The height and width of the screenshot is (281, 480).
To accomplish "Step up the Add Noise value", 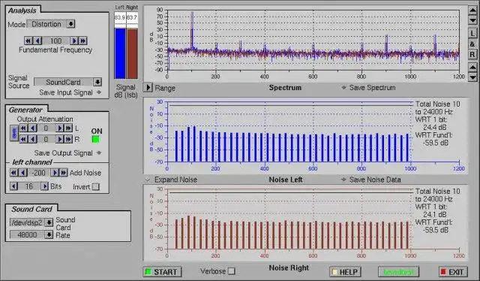I will 55,173.
